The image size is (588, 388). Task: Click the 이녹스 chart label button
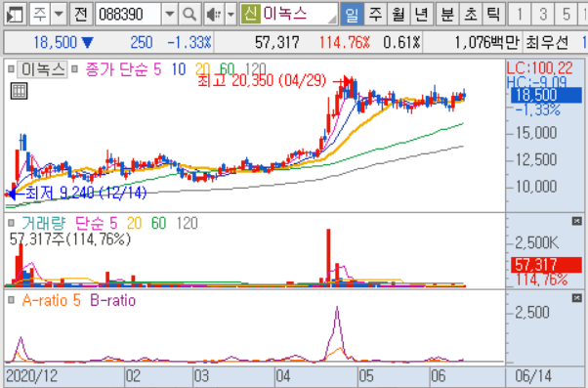pos(42,69)
